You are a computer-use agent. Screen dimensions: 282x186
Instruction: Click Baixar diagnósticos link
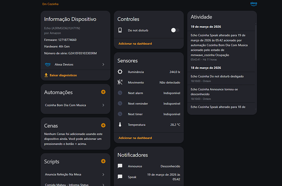[63, 75]
